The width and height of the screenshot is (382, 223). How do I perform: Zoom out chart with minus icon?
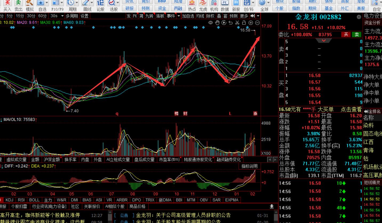tap(257, 23)
